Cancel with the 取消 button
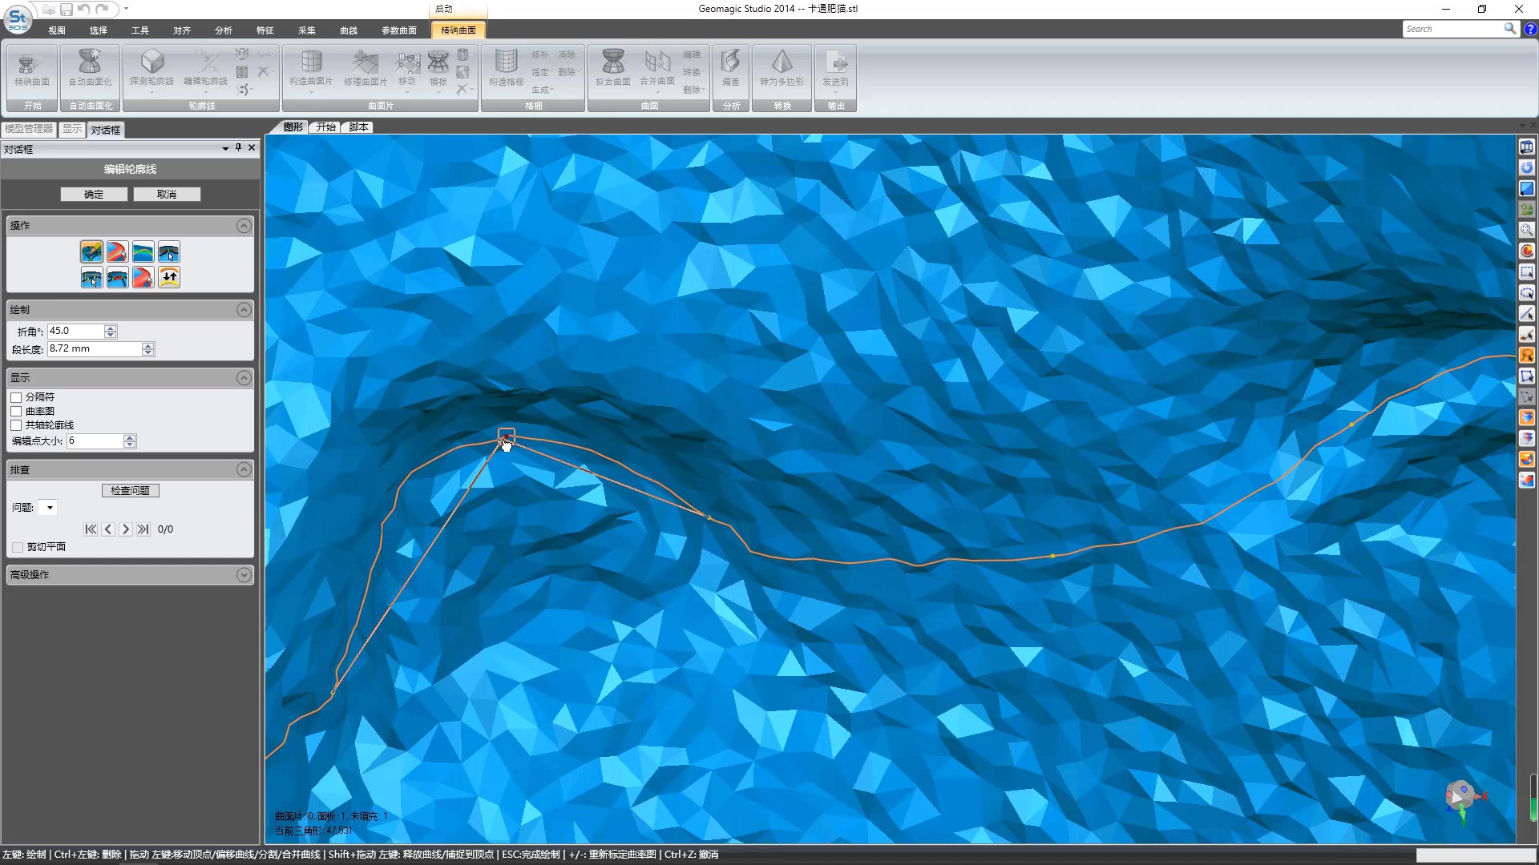The width and height of the screenshot is (1539, 865). click(x=167, y=195)
